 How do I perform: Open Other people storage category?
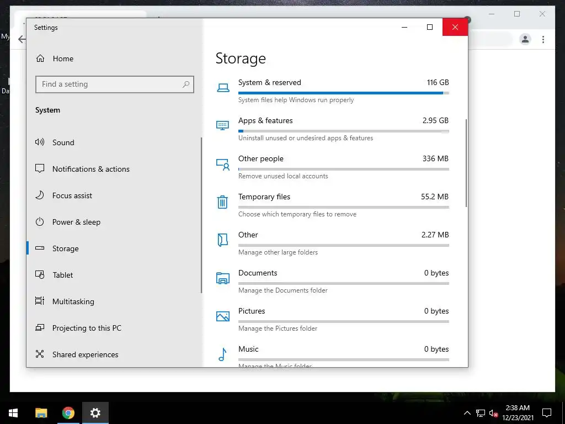coord(333,167)
